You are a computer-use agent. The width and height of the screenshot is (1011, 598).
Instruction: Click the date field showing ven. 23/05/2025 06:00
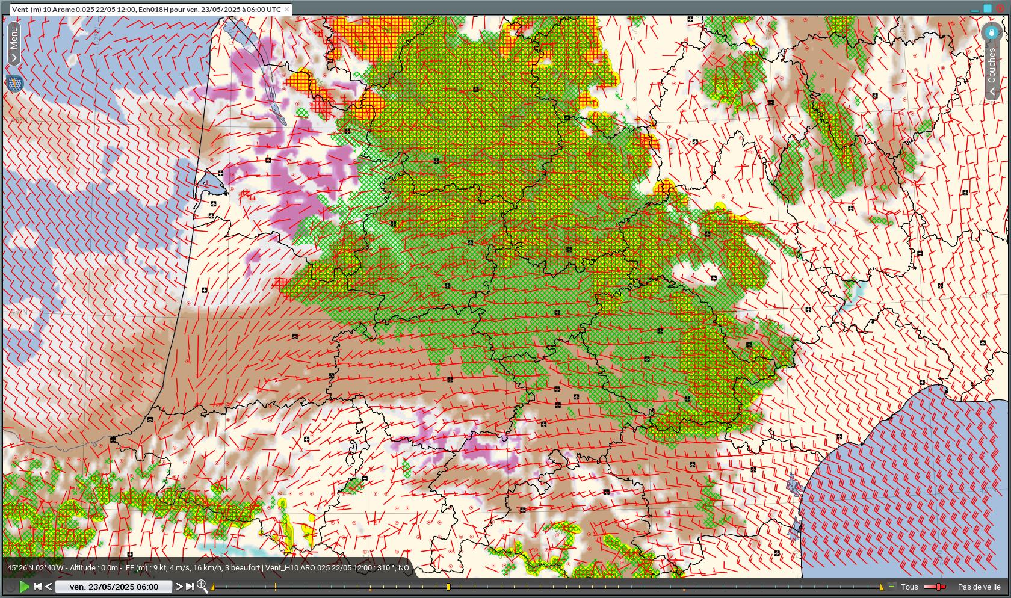(x=114, y=587)
